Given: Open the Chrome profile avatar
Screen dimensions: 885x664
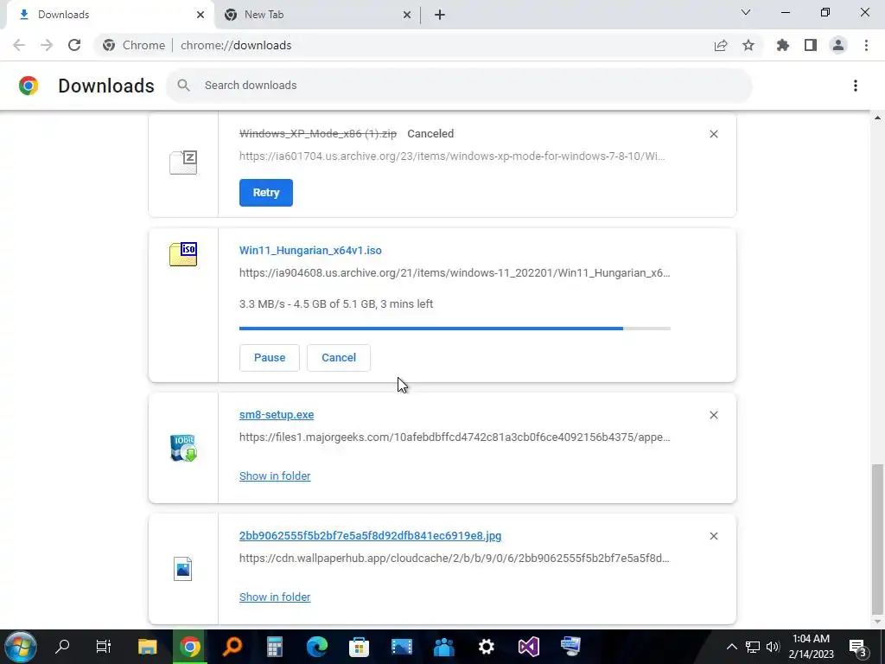Looking at the screenshot, I should [838, 45].
